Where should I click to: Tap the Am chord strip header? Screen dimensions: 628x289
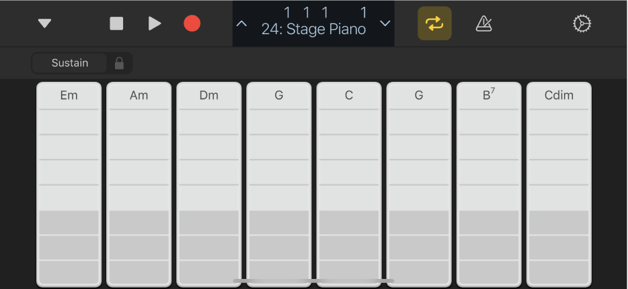pyautogui.click(x=139, y=95)
